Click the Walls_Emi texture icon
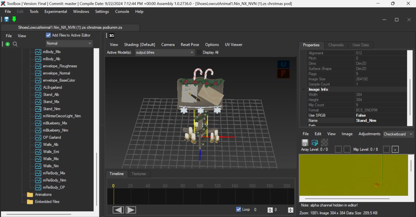Image resolution: width=416 pixels, height=217 pixels. tap(38, 152)
